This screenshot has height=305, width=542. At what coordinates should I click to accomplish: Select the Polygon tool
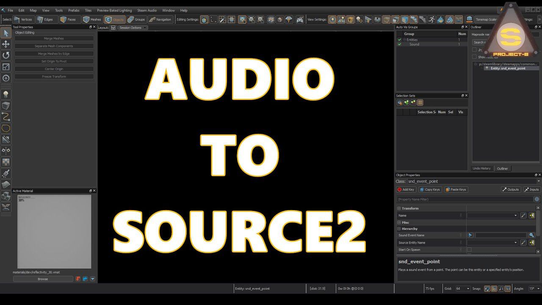coord(6,128)
